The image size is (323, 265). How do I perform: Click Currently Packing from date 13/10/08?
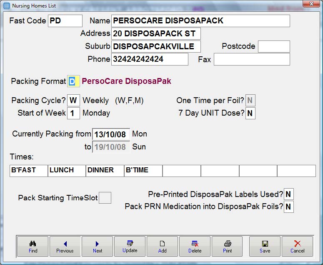(x=111, y=134)
